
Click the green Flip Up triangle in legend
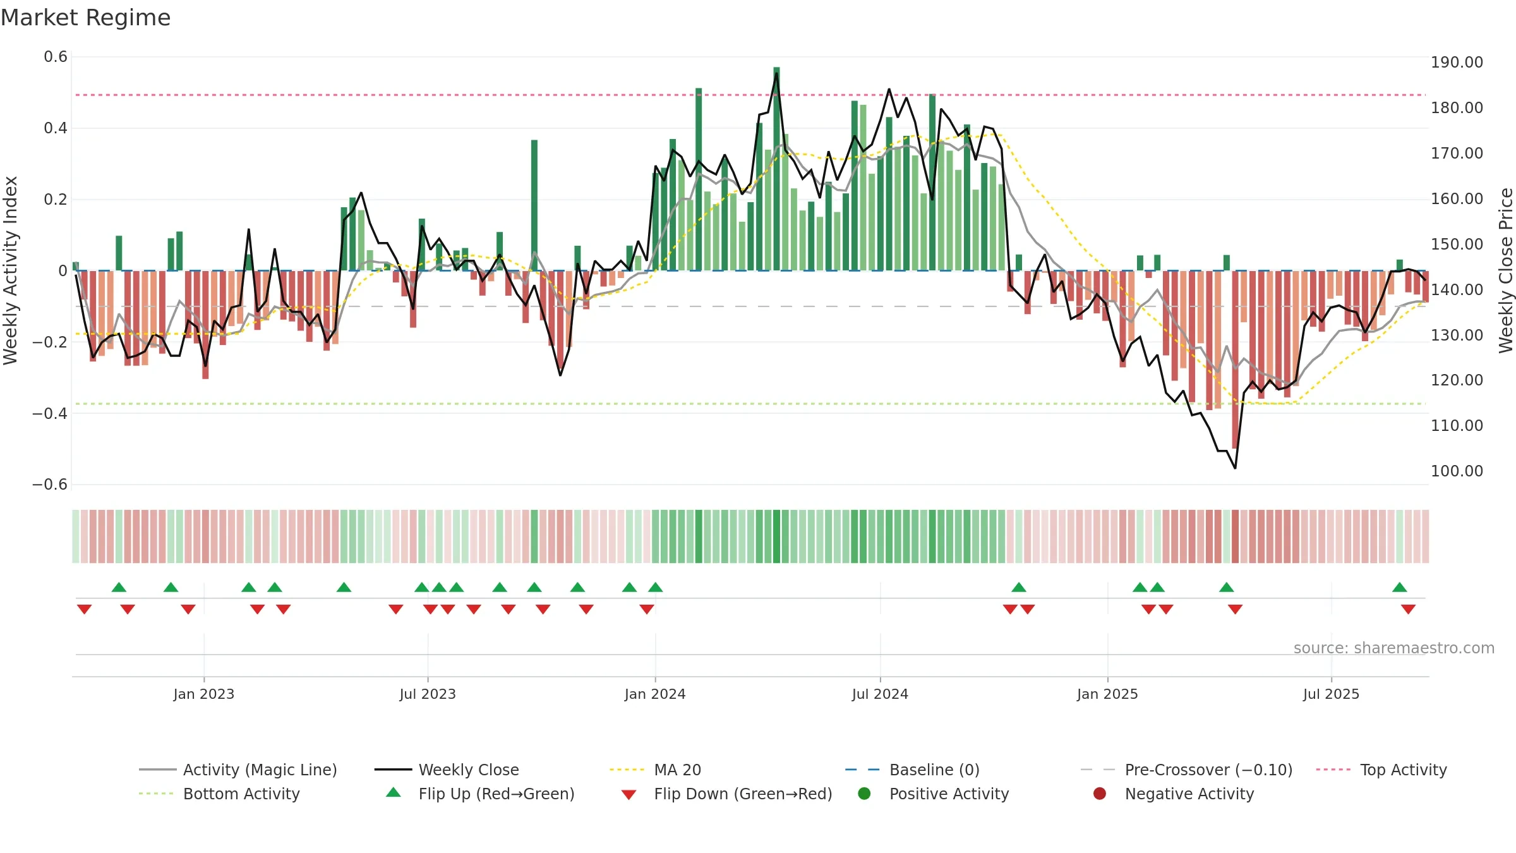pos(393,792)
